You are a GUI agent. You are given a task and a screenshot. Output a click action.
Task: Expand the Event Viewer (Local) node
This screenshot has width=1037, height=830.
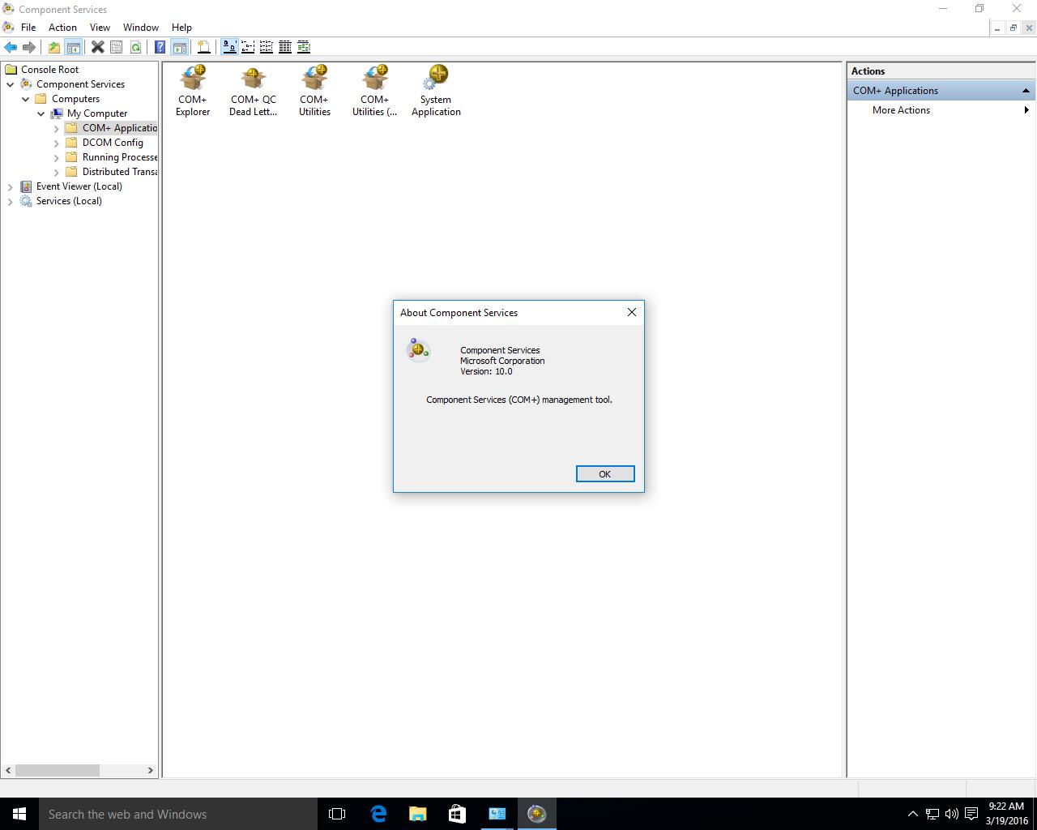point(11,186)
